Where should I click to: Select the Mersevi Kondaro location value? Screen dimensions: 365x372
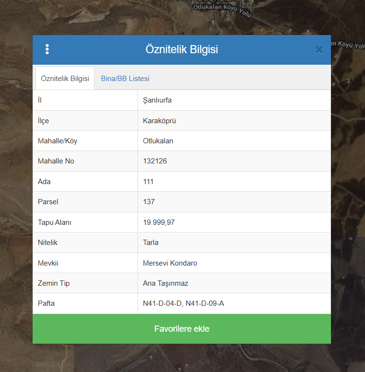170,263
